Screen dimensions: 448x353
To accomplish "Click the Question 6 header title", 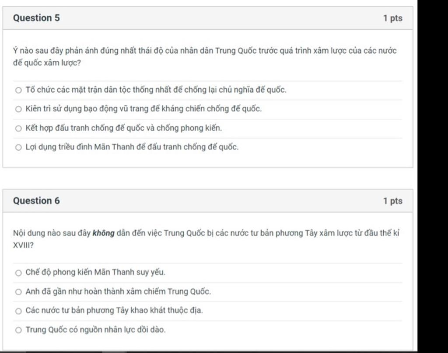I will coord(37,201).
